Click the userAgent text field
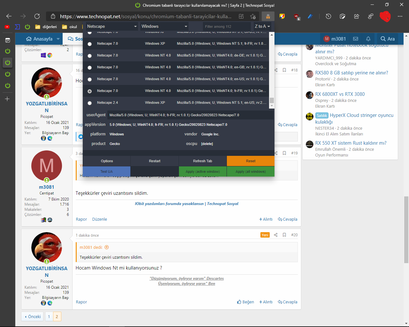This screenshot has height=327, width=409. click(191, 115)
